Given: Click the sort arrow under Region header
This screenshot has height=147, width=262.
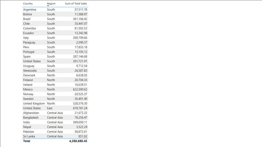Looking at the screenshot, I should point(48,6).
